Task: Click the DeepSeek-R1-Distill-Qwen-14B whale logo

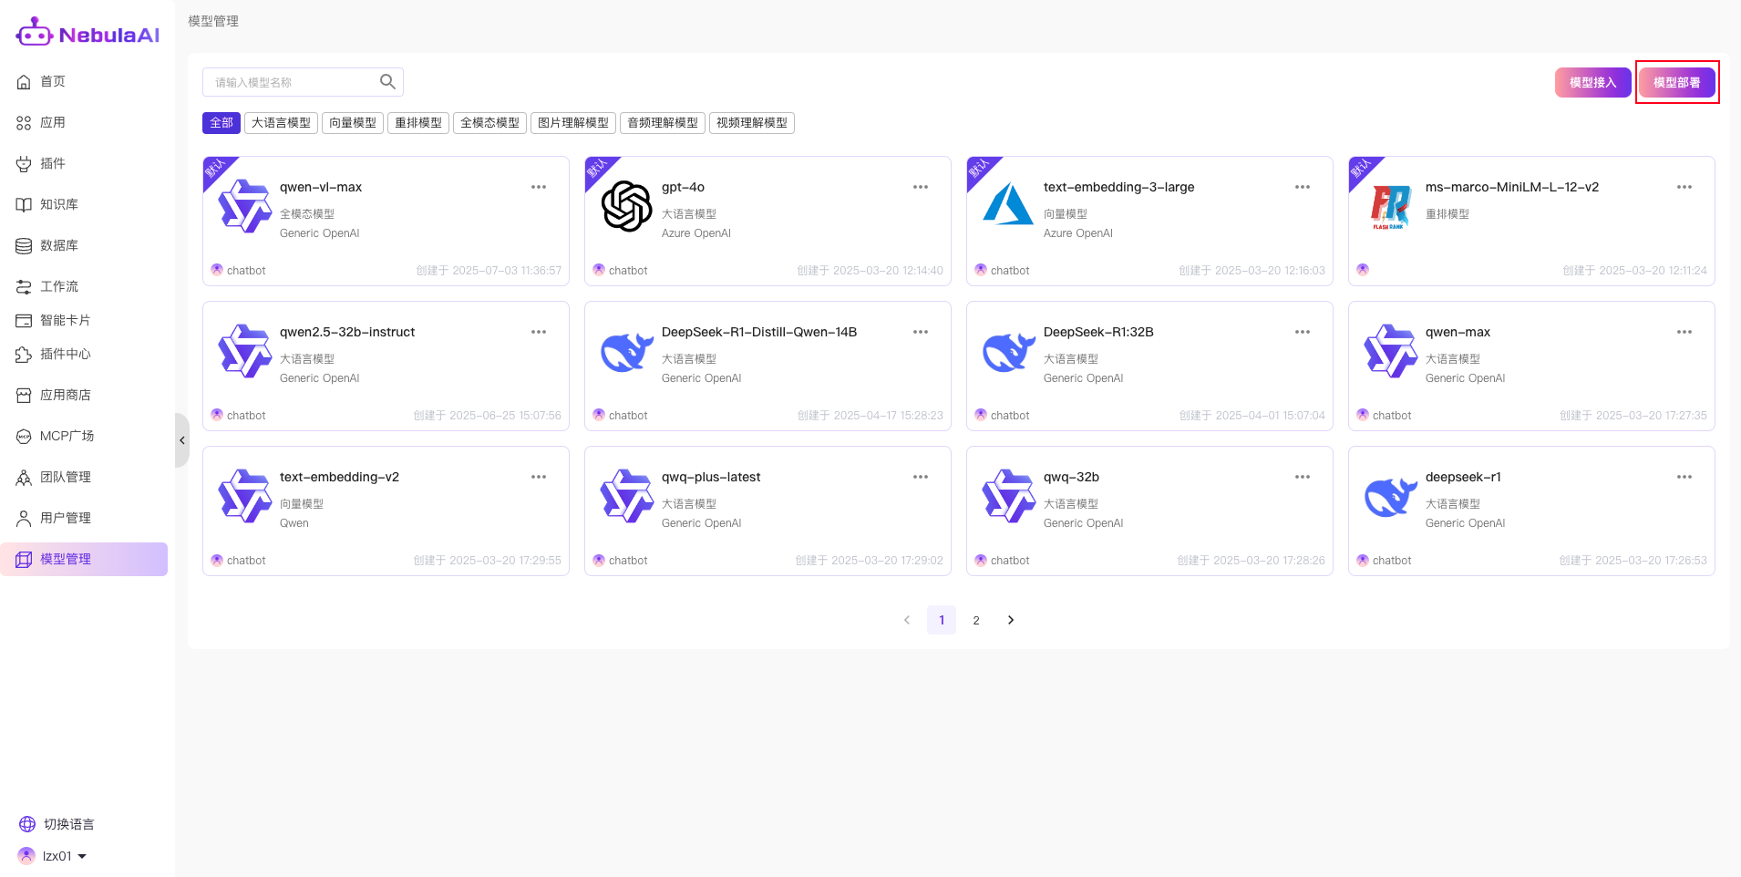Action: [x=627, y=351]
